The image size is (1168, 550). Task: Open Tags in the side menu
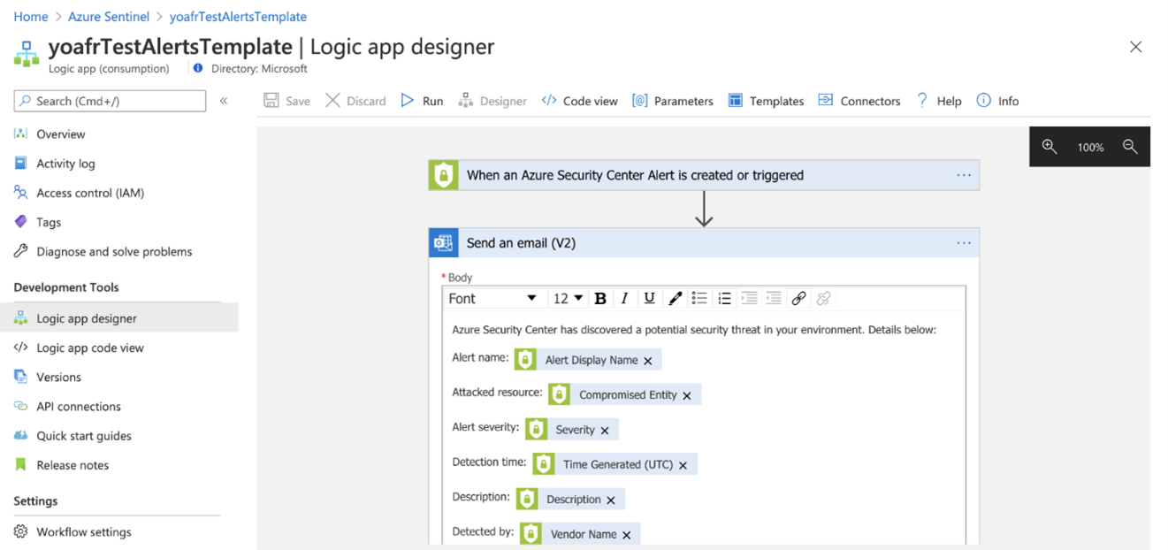click(49, 222)
